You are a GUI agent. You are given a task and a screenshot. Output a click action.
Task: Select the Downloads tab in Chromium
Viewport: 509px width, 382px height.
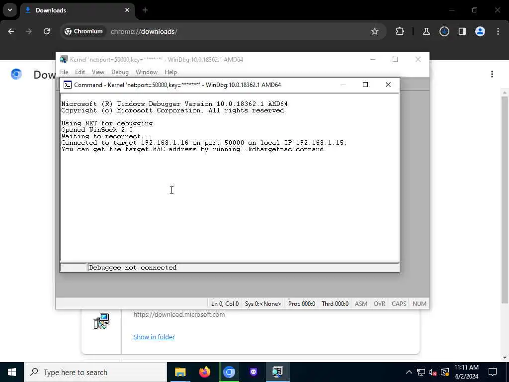[77, 10]
